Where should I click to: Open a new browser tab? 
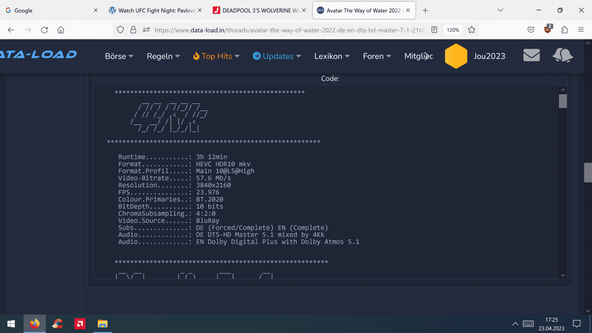point(425,10)
